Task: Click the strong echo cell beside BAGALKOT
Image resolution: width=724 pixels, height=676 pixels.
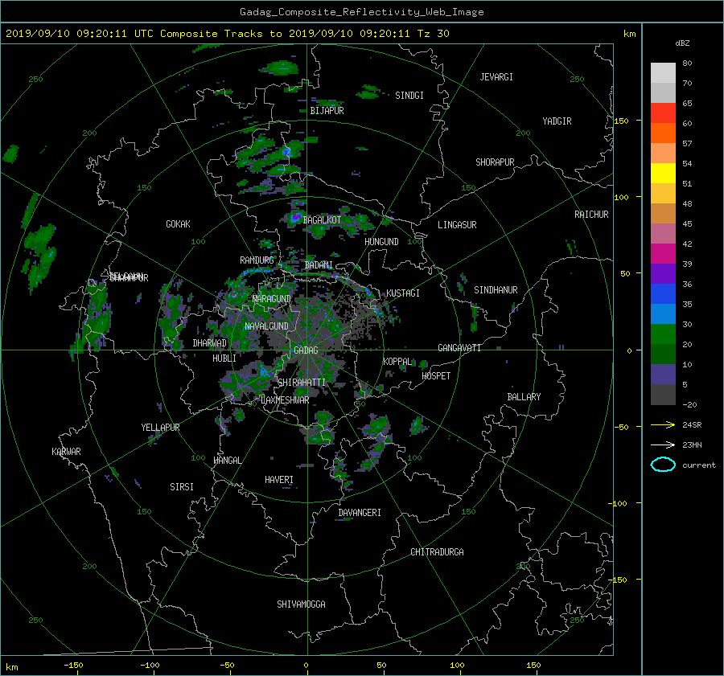Action: pyautogui.click(x=295, y=217)
